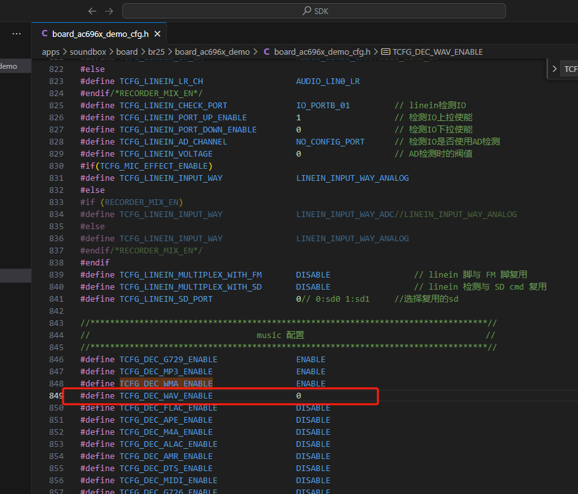Click the C file icon in tab
The height and width of the screenshot is (494, 578).
point(45,34)
